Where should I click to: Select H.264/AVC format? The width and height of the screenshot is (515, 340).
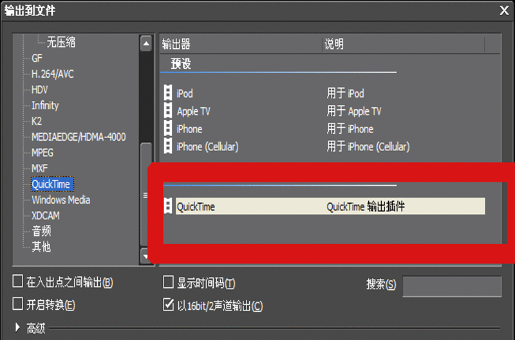click(53, 74)
